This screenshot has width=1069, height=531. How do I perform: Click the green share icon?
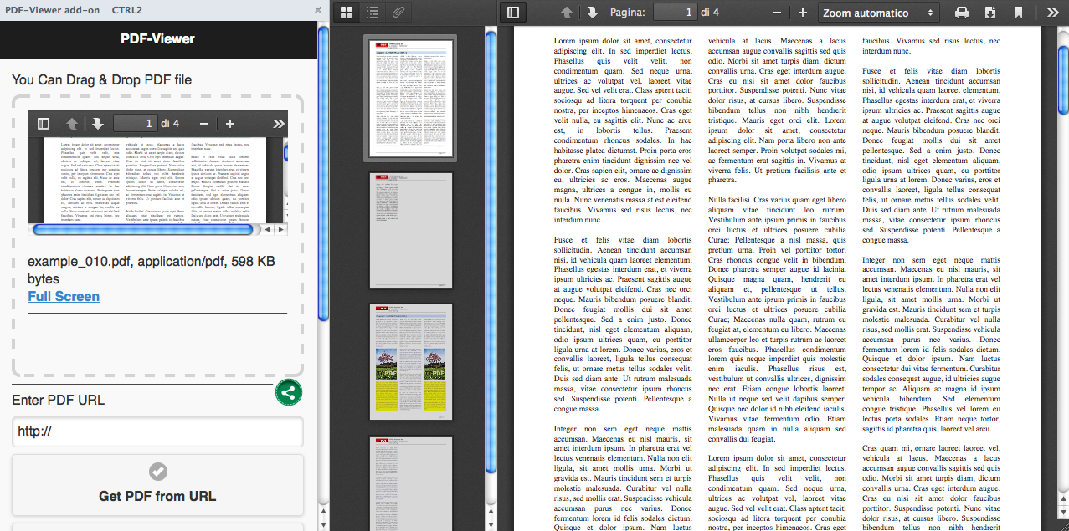tap(289, 393)
